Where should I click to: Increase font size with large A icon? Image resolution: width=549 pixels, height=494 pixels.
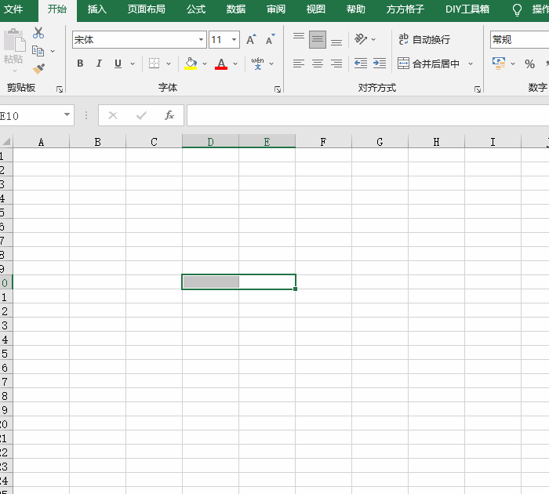tap(251, 39)
